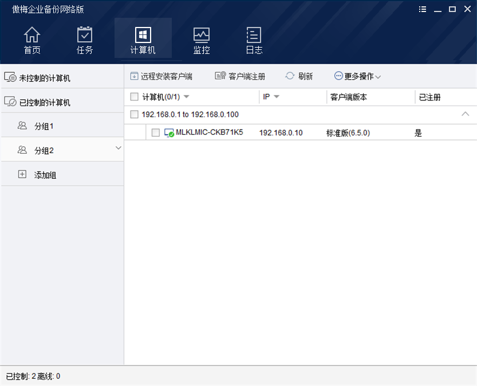Click the 192.168.0.1 to 192.168.0.100 range label
Screen dimensions: 477x386
pos(190,115)
